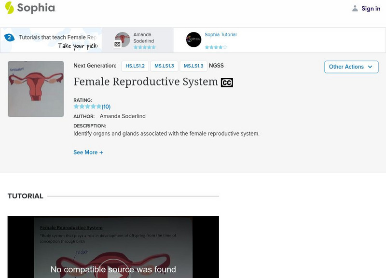Click the CC badge on Amanda's avatar
Screen dimensions: 386x278
point(117,44)
